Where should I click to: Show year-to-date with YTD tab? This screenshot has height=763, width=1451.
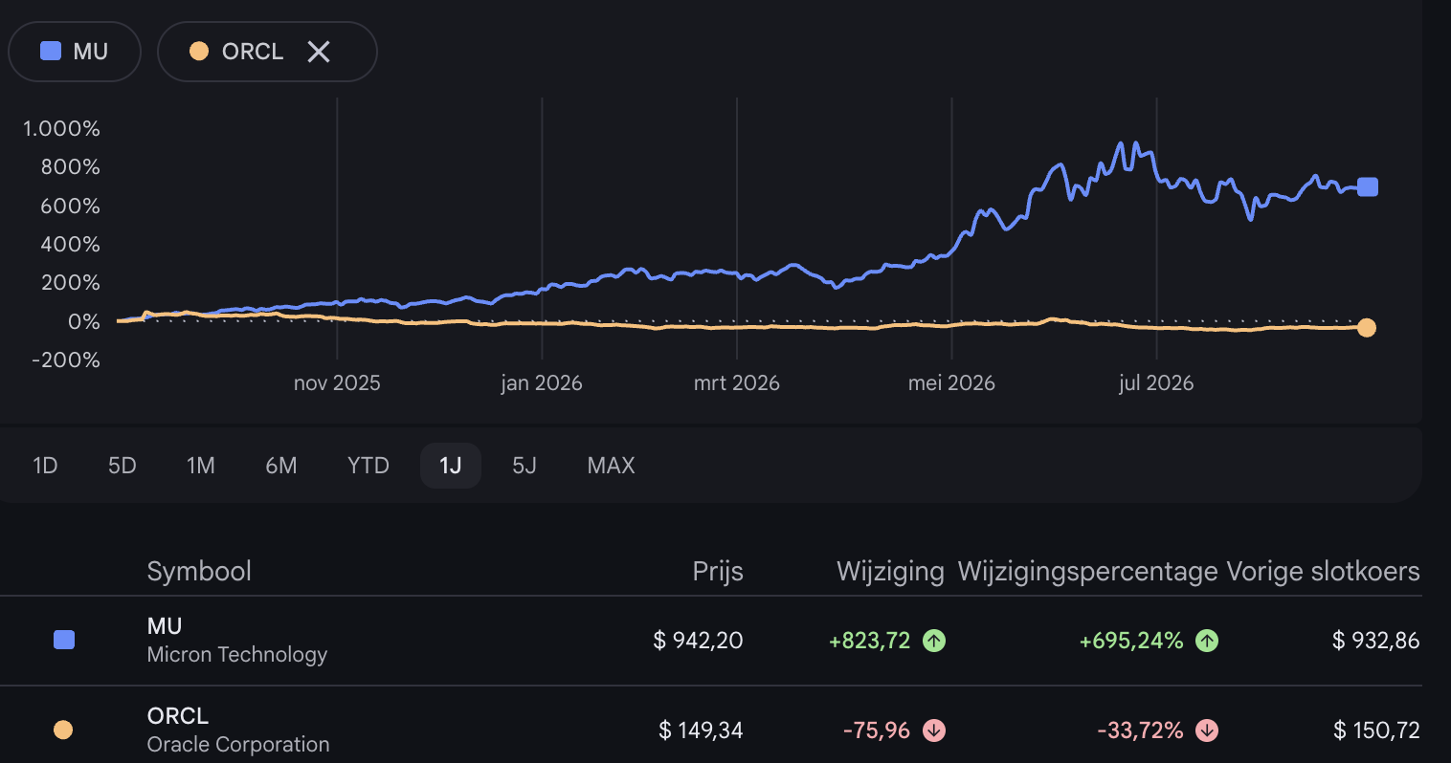click(368, 466)
